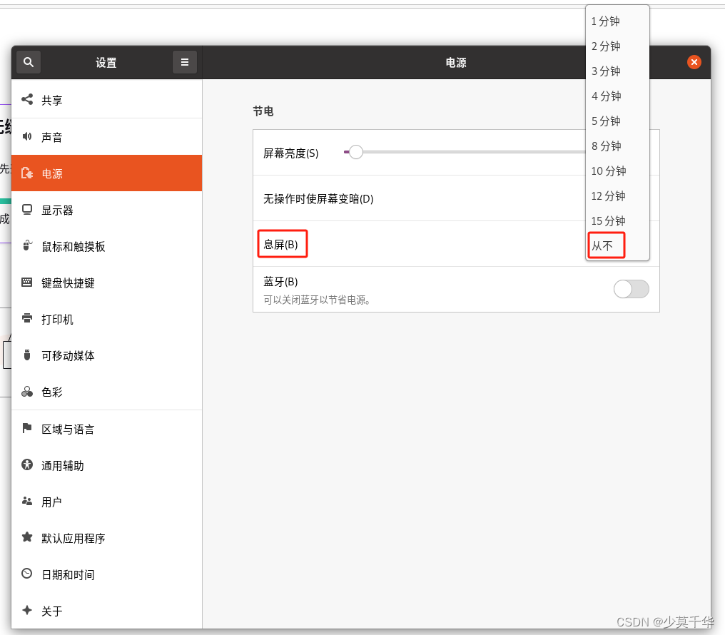Open the 区域与语言 flag icon
This screenshot has height=635, width=725.
27,429
